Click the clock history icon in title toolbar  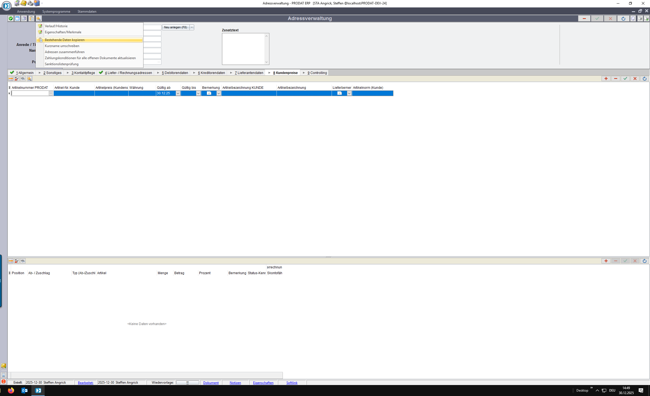pyautogui.click(x=633, y=18)
